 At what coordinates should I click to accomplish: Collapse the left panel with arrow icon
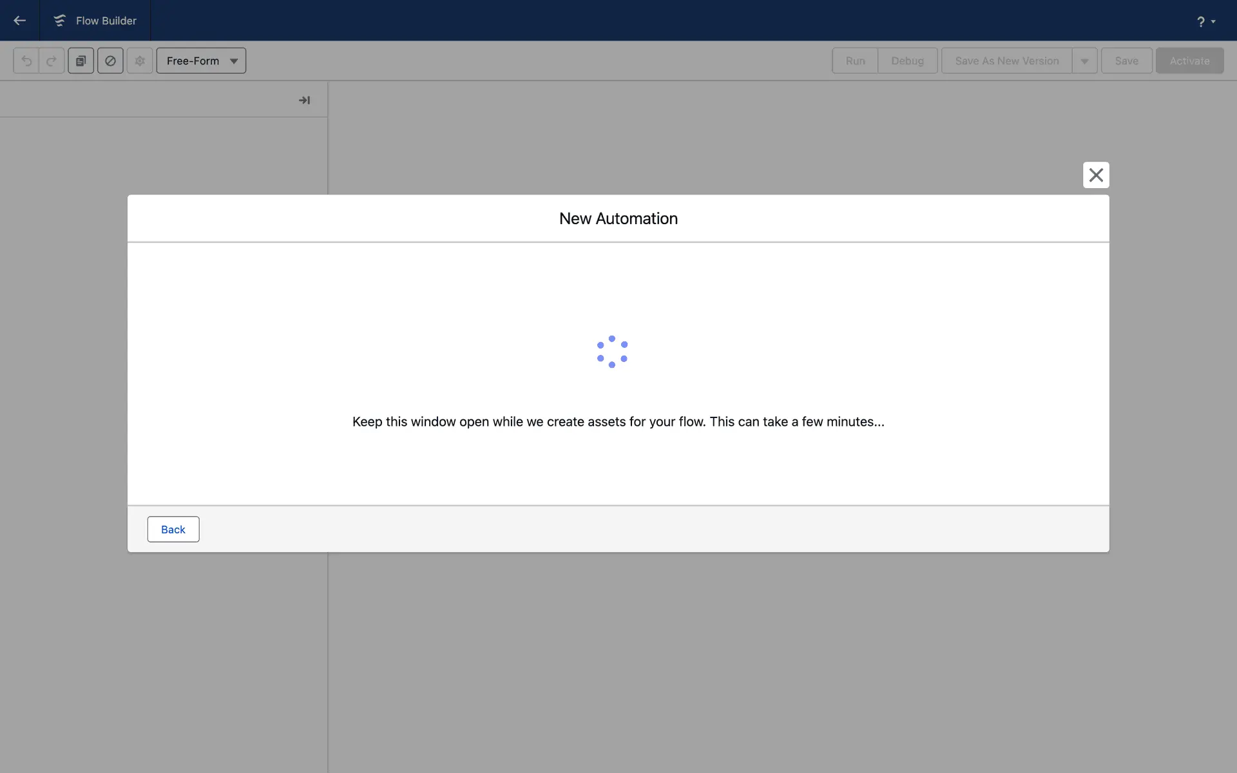point(304,100)
